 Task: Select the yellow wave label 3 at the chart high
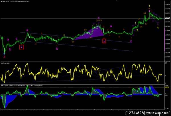coord(149,6)
